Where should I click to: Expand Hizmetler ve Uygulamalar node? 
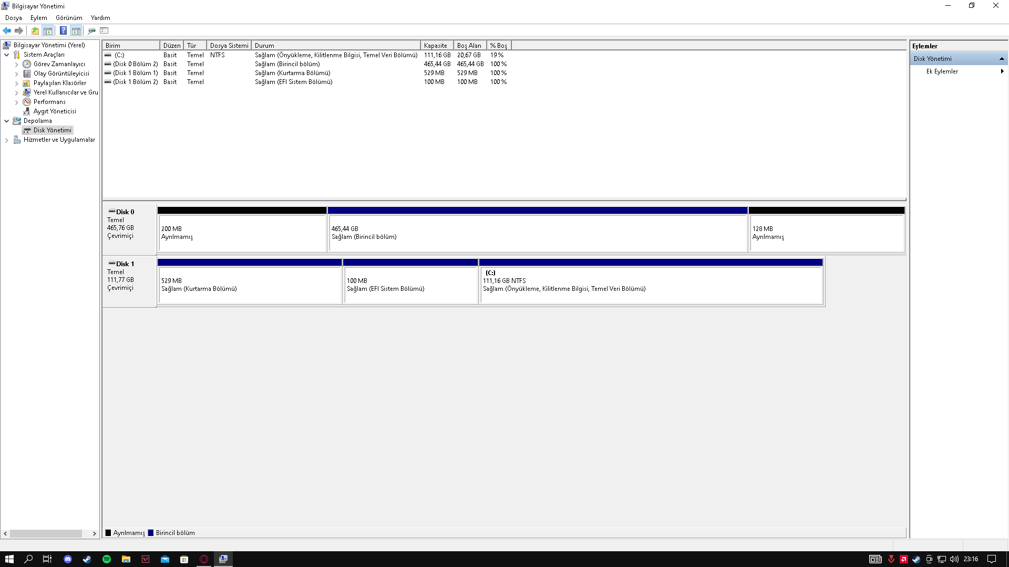[x=7, y=140]
